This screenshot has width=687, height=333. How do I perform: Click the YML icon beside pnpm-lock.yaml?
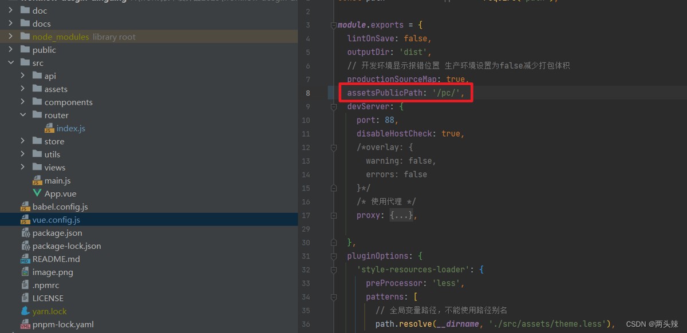25,324
